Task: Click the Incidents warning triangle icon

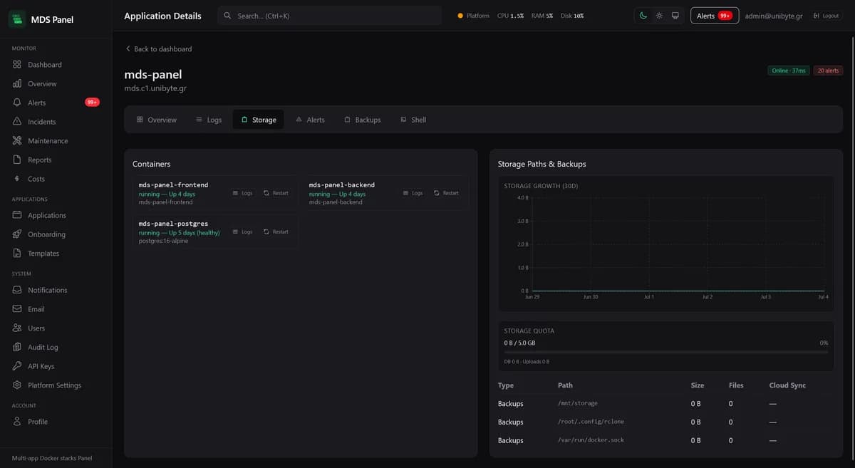Action: (17, 122)
